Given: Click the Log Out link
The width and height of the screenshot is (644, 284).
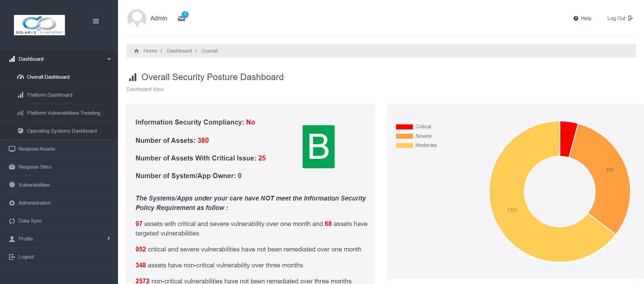Looking at the screenshot, I should (x=620, y=18).
